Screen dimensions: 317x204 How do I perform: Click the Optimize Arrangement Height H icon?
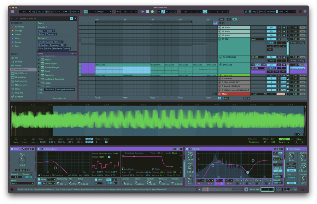tap(245, 98)
